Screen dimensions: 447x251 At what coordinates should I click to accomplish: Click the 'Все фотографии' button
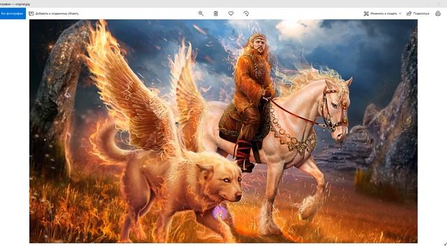(x=13, y=13)
